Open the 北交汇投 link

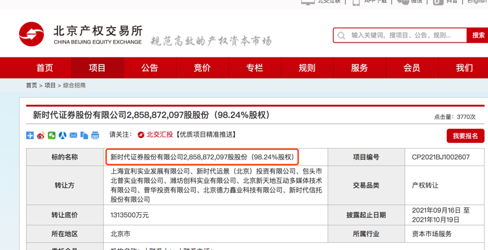[160, 135]
